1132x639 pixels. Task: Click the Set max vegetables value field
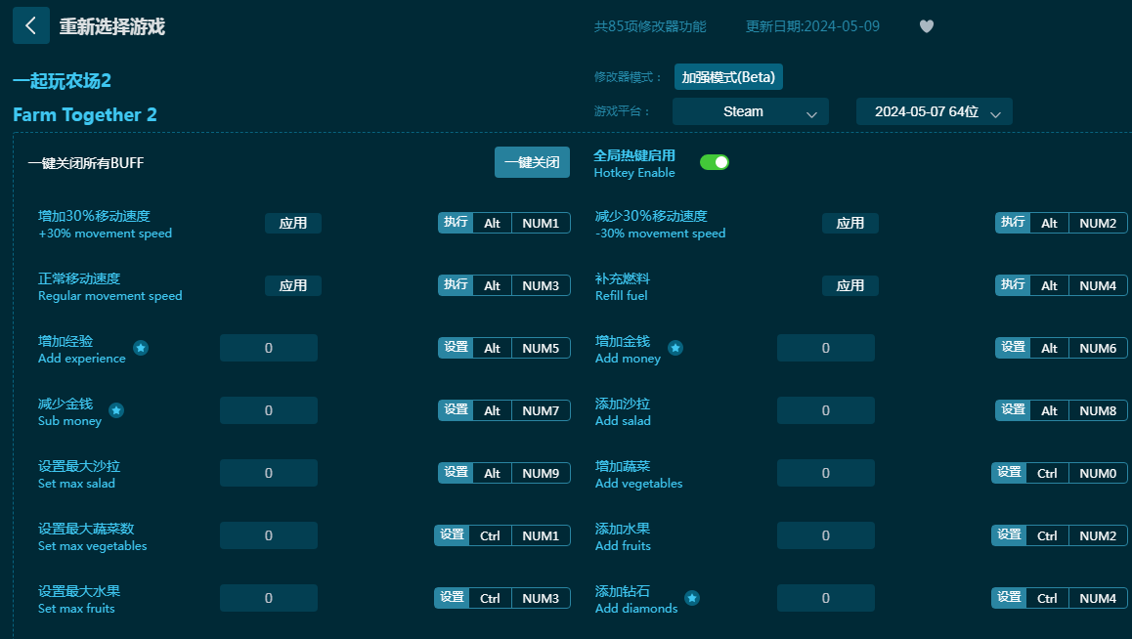pos(269,535)
